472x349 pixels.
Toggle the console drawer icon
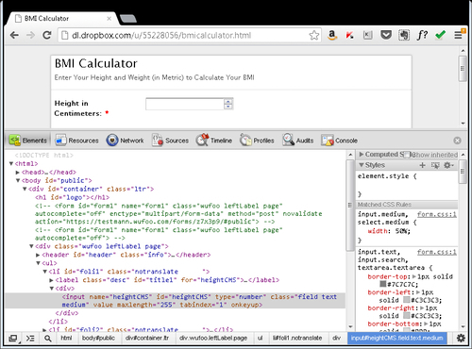[30, 339]
